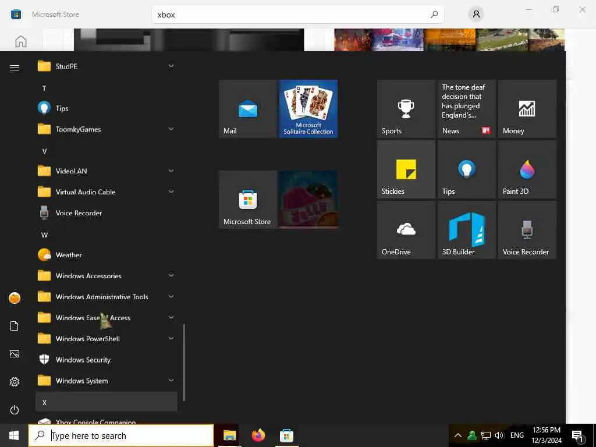Launch Microsoft Solitaire Collection tile
This screenshot has height=447, width=596.
[x=308, y=109]
